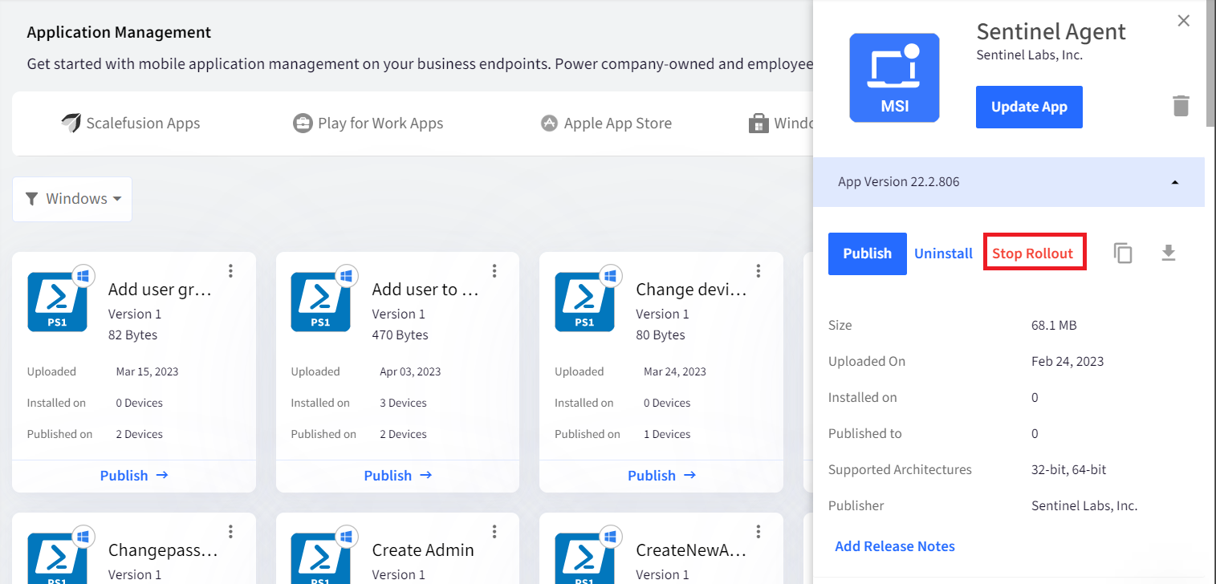Screen dimensions: 1216x584
Task: Select the Feb 24, 2023 upload date
Action: (x=1068, y=362)
